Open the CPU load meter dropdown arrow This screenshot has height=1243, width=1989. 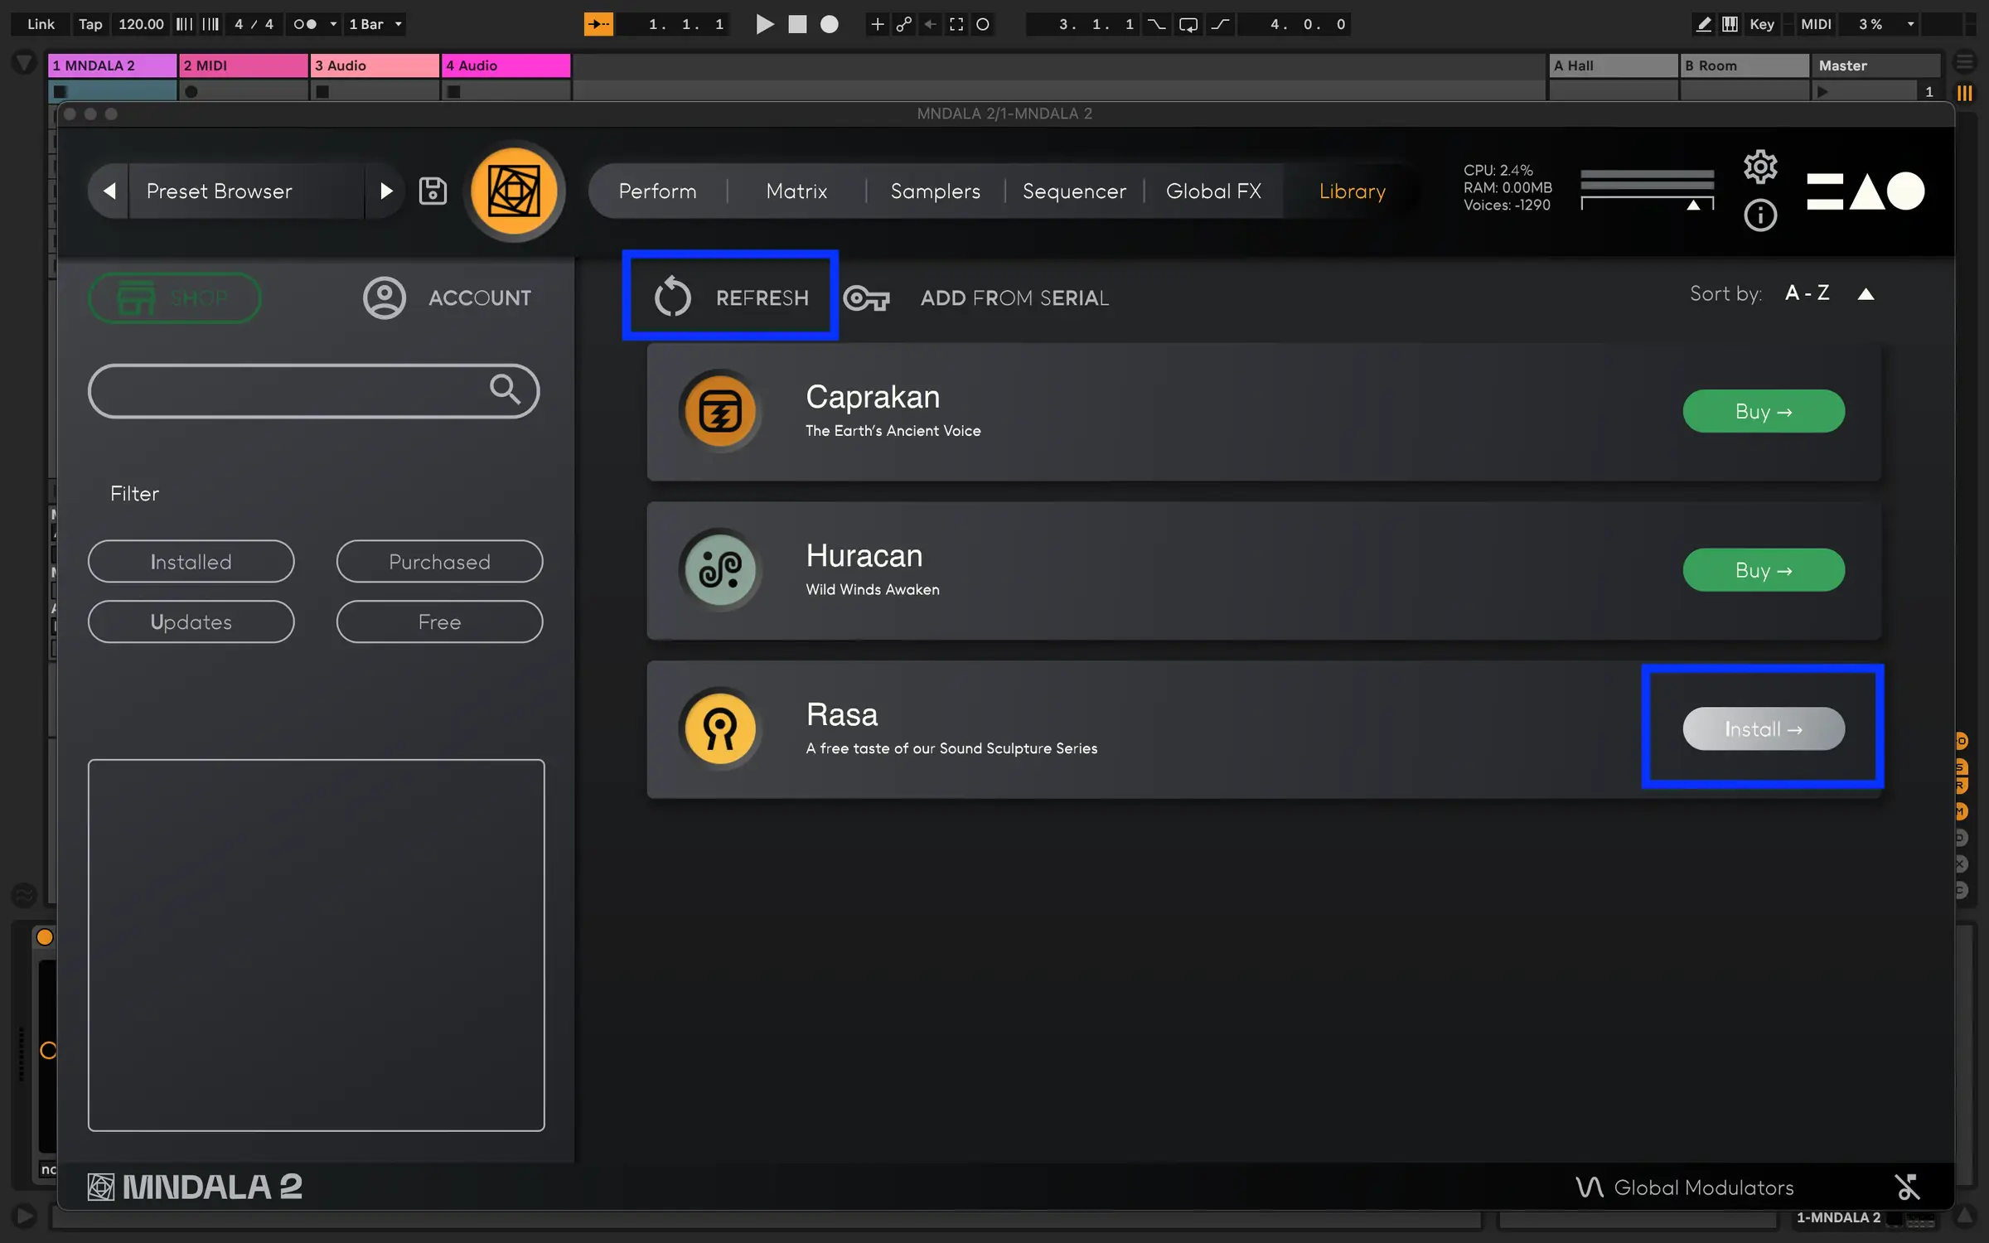click(1911, 24)
